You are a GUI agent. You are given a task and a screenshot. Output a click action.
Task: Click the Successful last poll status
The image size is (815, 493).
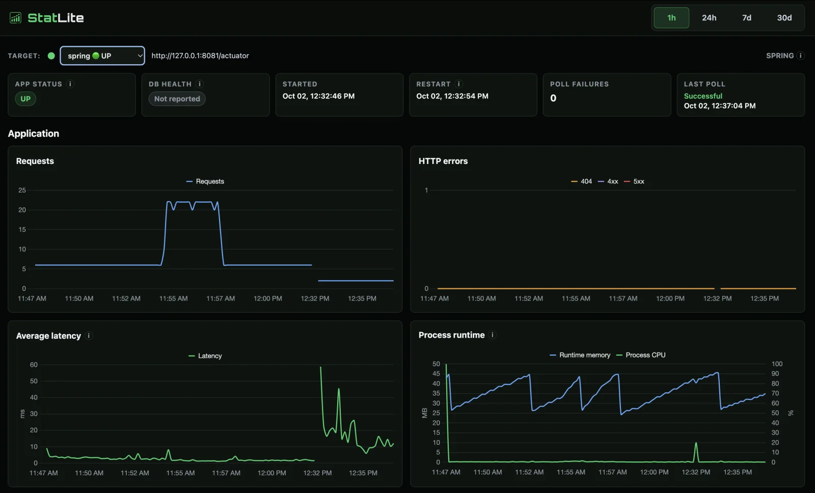(703, 96)
